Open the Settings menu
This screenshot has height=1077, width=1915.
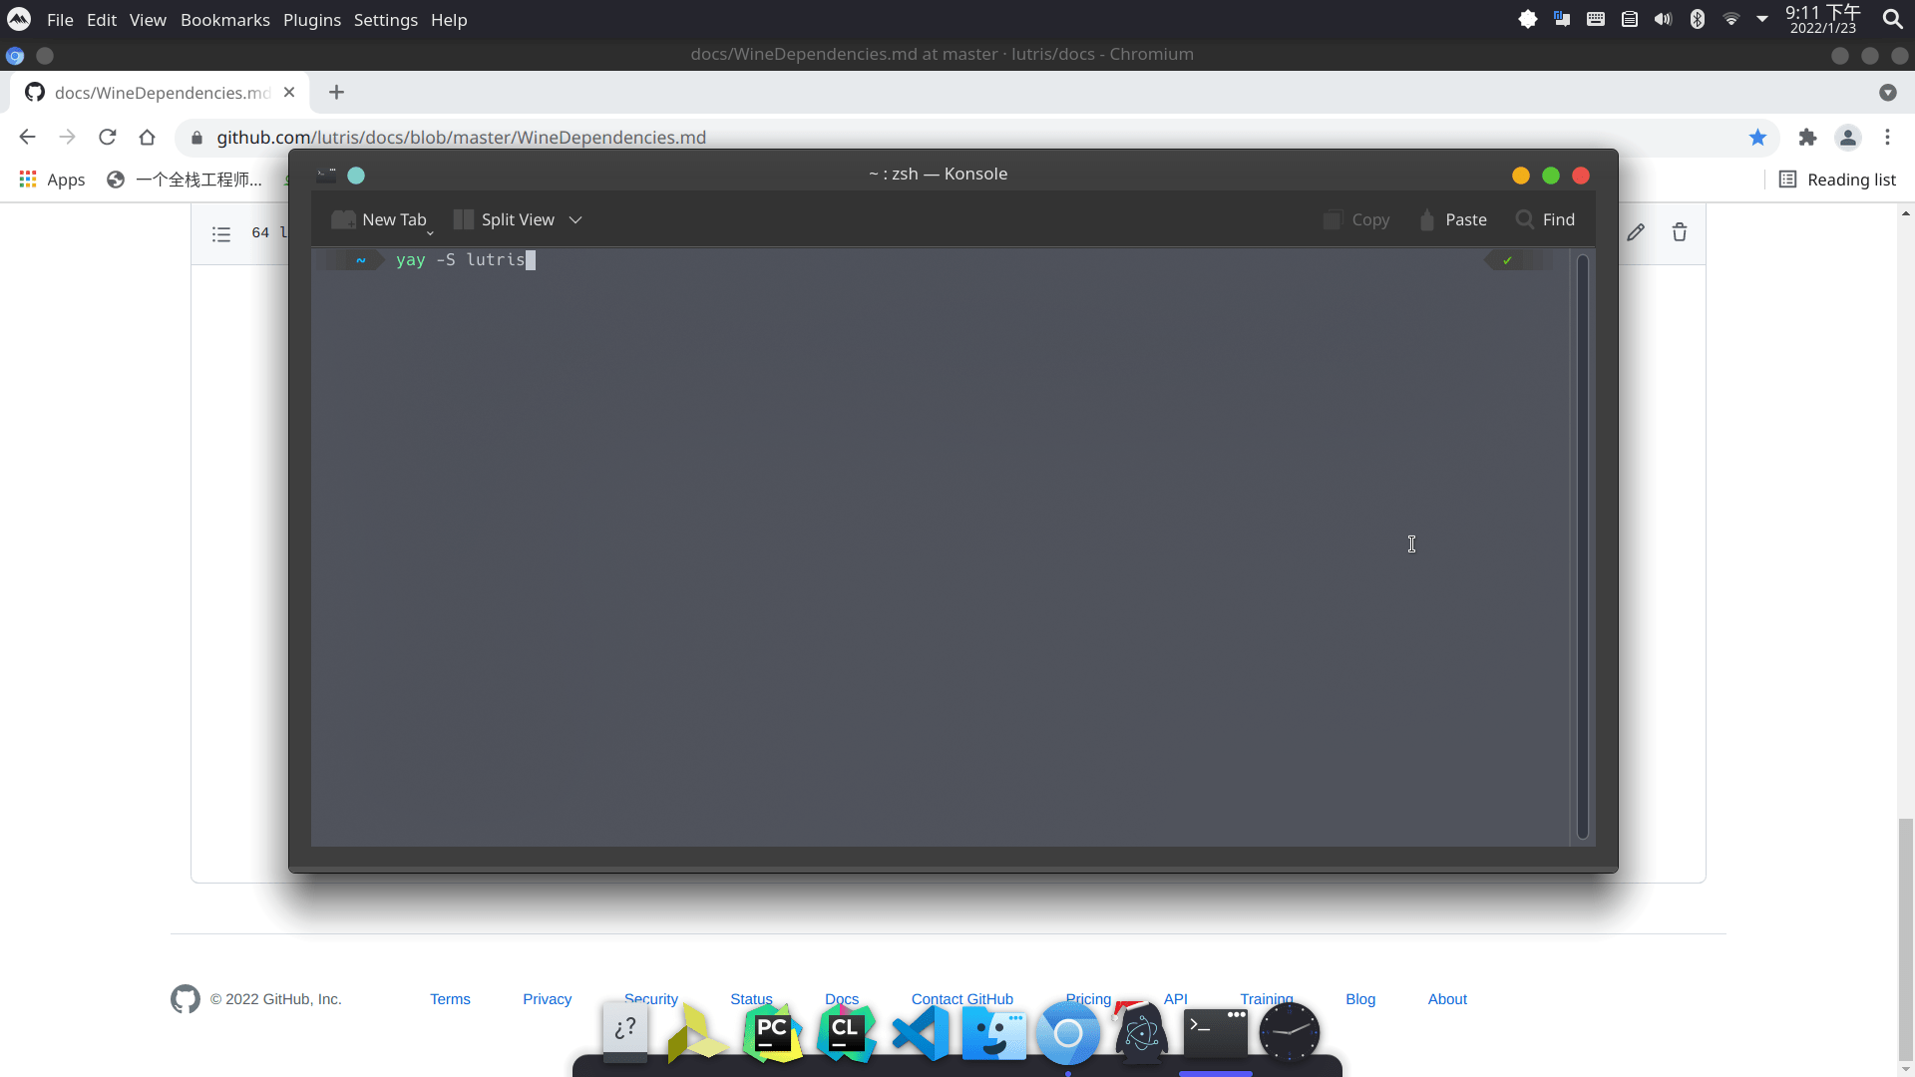[386, 20]
